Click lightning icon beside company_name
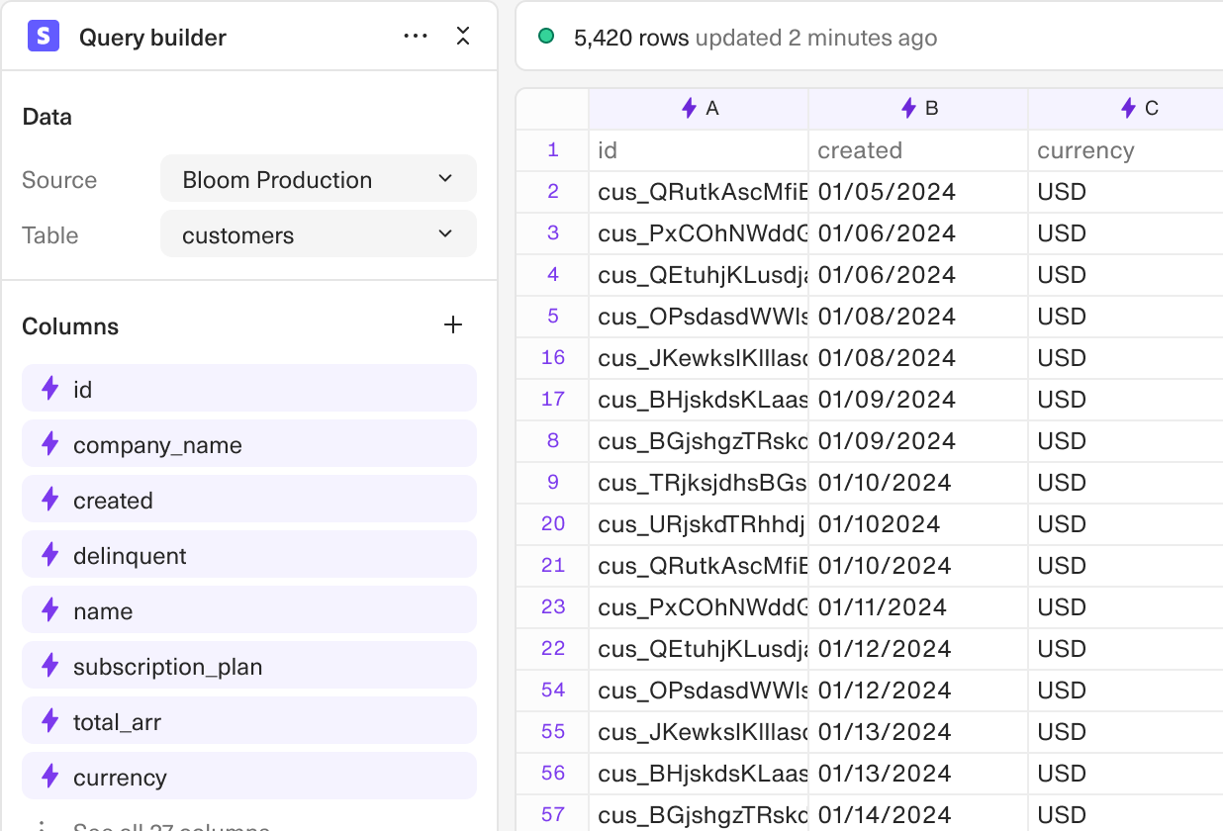This screenshot has width=1223, height=831. (x=50, y=444)
